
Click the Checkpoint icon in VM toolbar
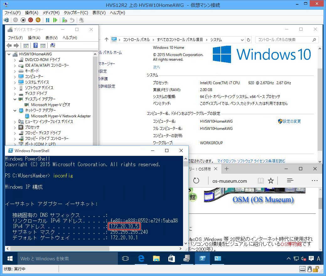pos(65,20)
